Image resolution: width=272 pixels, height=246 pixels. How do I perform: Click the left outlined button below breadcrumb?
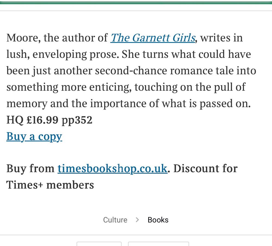99,244
